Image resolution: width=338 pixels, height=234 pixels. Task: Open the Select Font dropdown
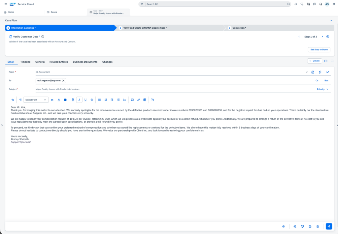(36, 100)
